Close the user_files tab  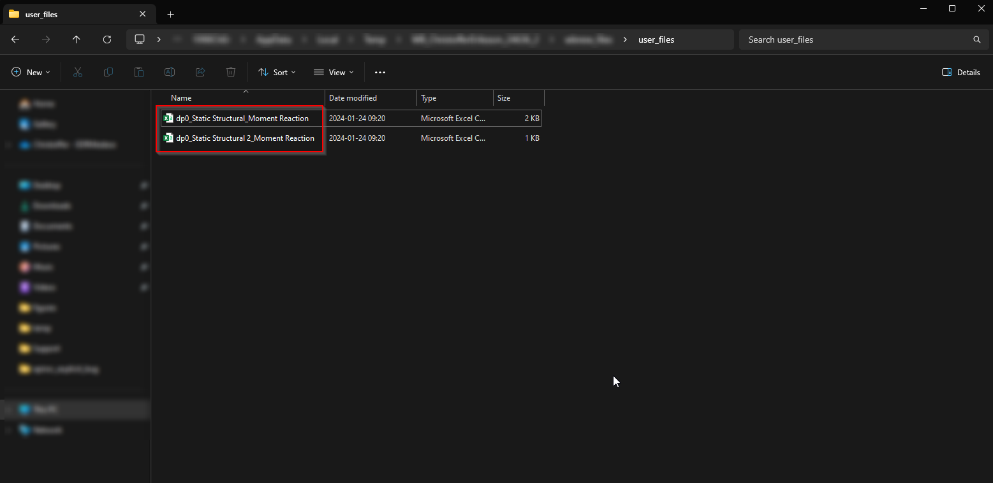(142, 14)
